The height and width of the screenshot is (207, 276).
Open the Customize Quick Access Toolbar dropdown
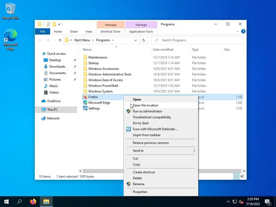(x=59, y=25)
